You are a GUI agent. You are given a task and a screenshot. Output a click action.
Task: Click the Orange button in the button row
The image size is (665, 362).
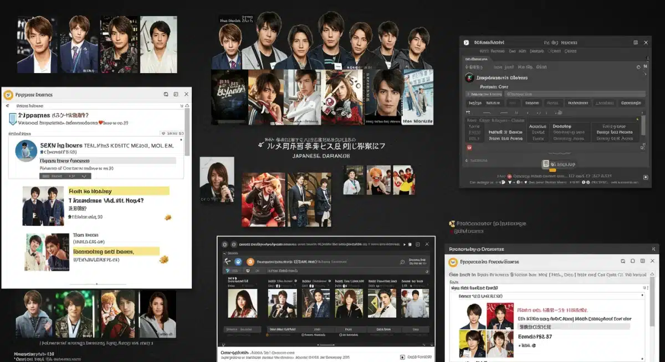point(631,102)
